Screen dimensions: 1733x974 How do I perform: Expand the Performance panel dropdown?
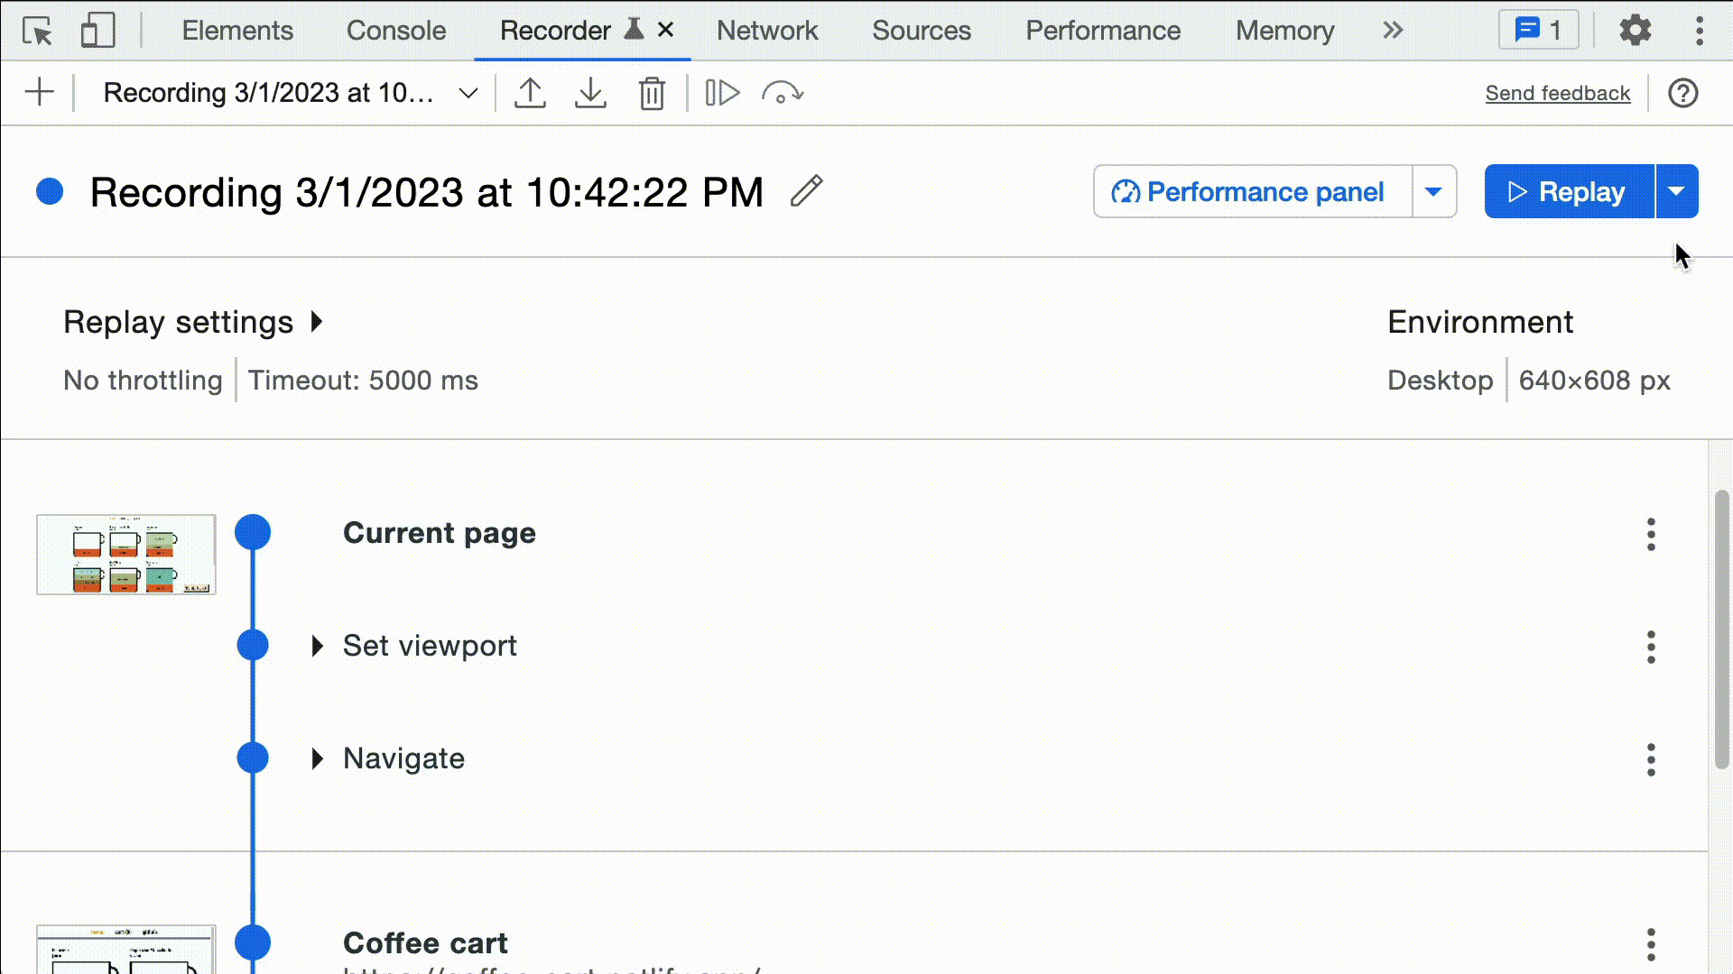pyautogui.click(x=1434, y=191)
